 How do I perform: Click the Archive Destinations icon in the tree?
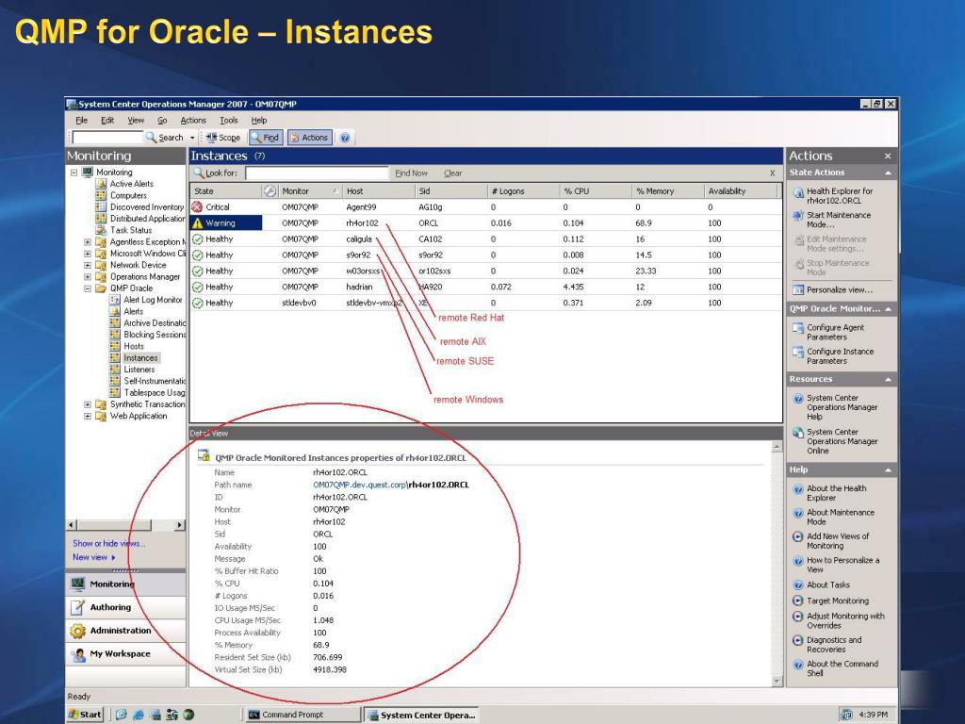(114, 323)
